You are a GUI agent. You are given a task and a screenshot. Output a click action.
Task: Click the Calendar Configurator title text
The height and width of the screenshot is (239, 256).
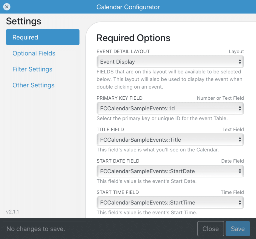click(128, 7)
